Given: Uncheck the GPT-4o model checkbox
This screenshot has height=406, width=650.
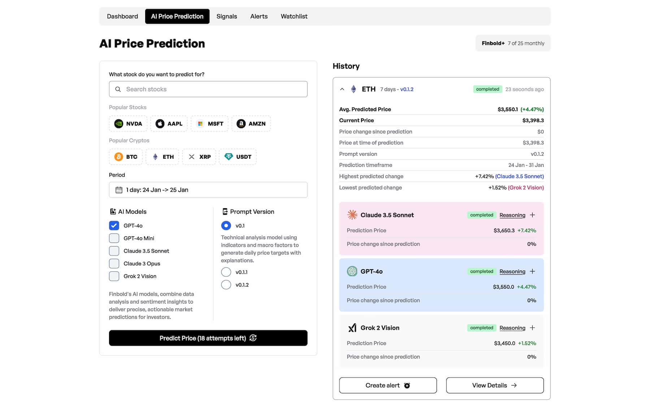Looking at the screenshot, I should click(114, 226).
